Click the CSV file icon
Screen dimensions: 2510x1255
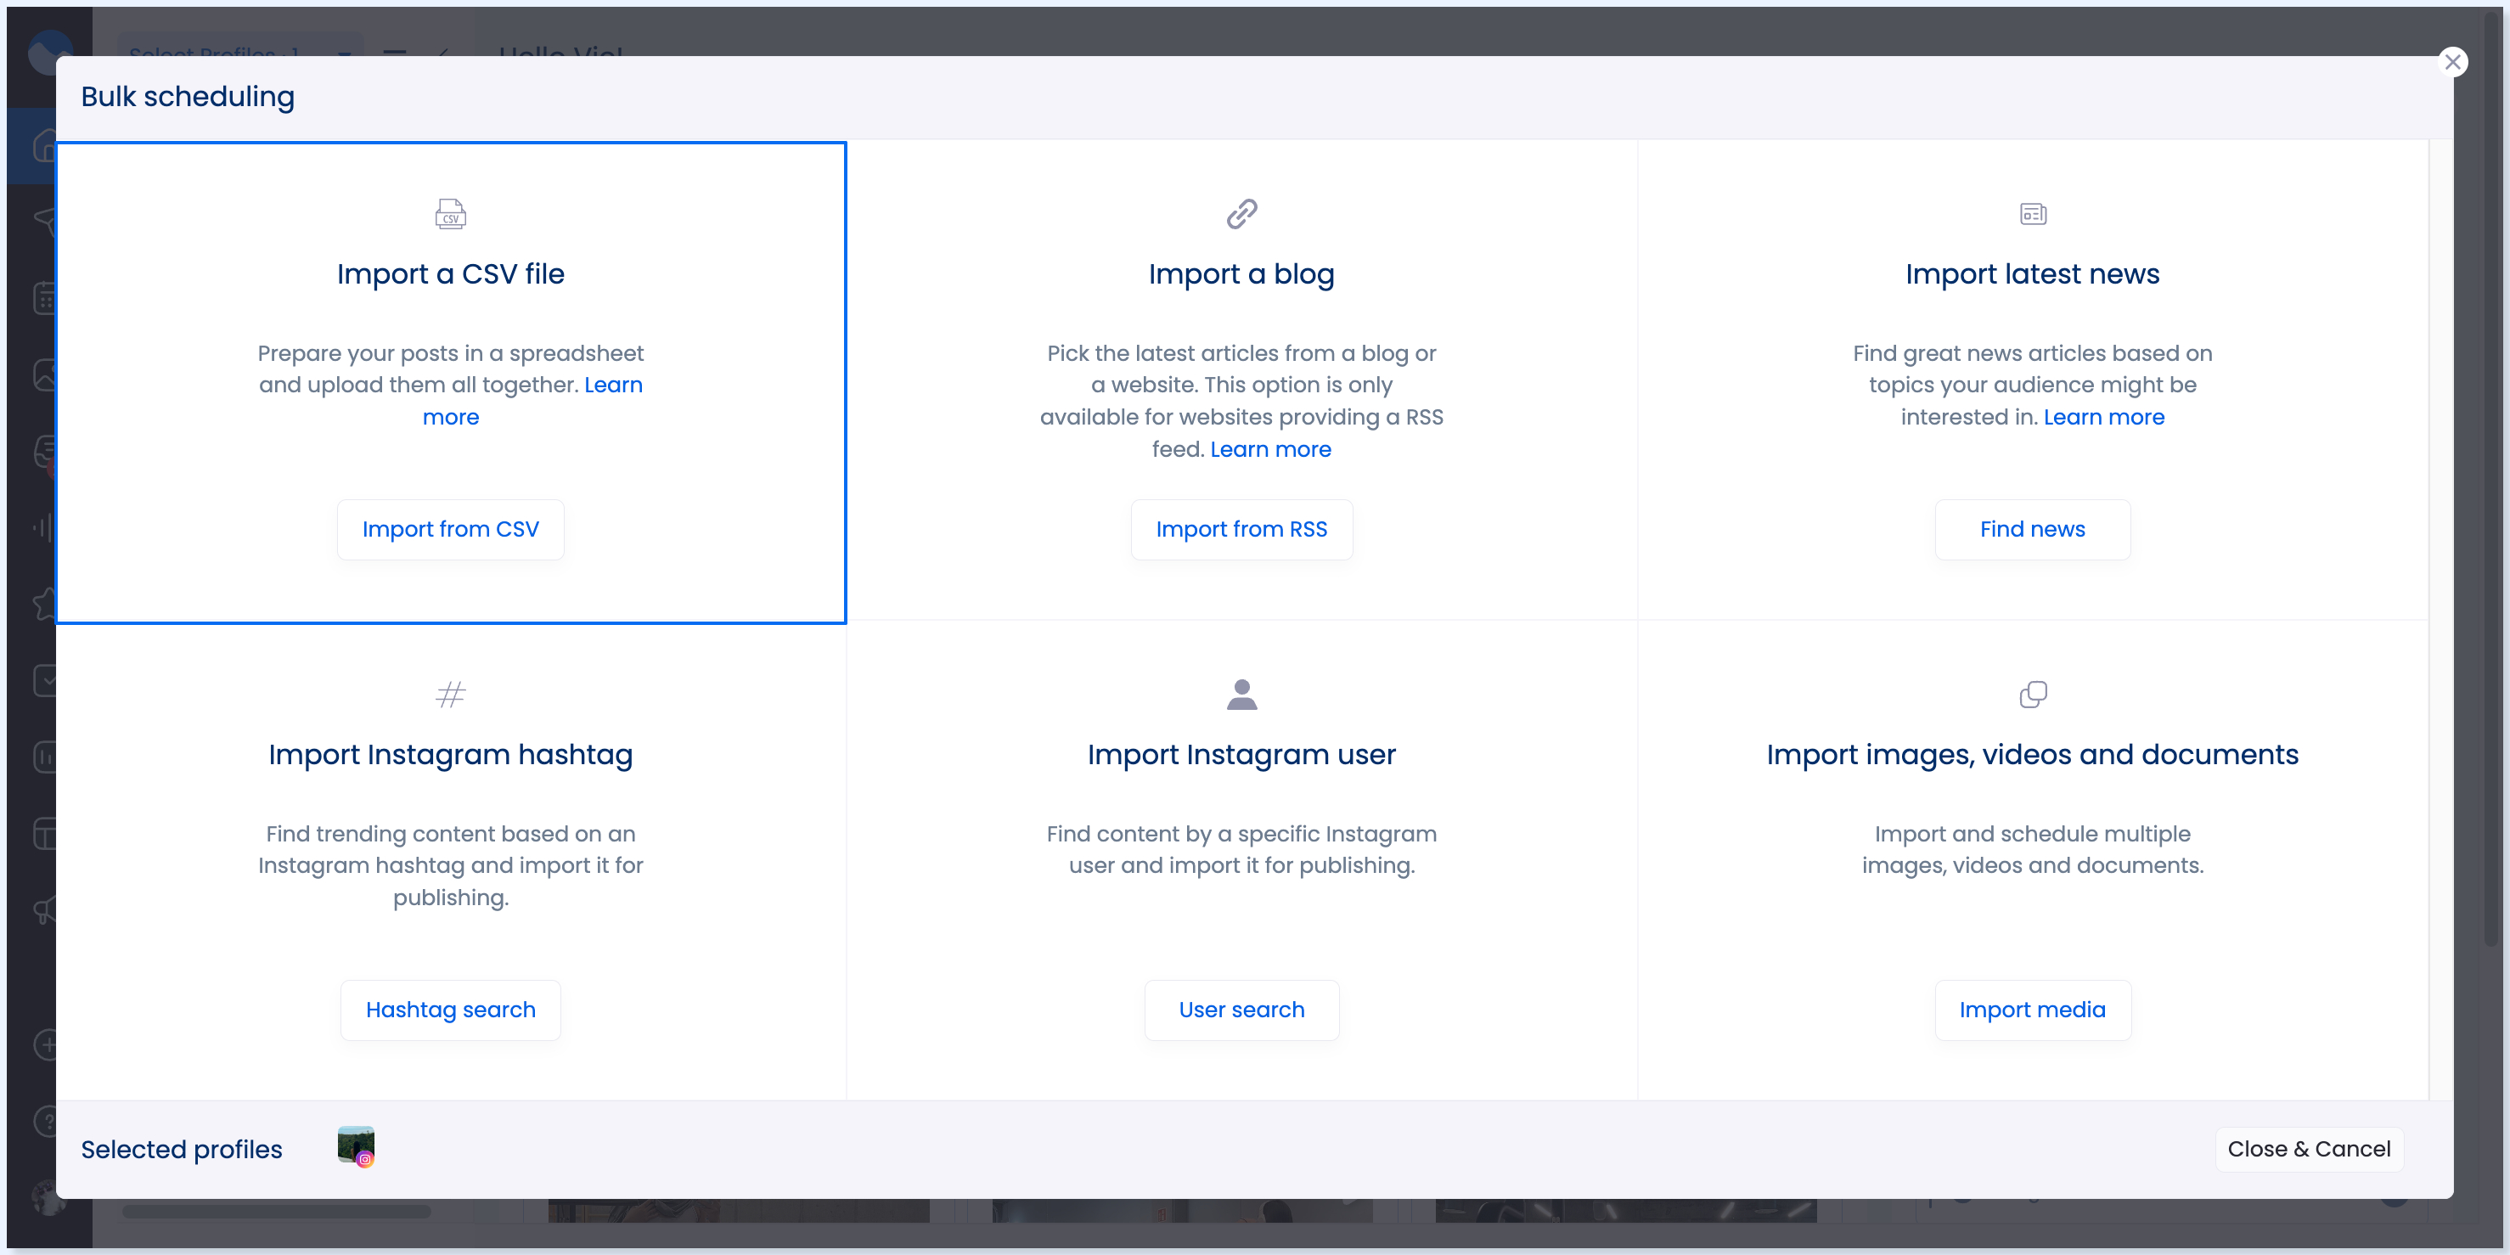tap(450, 213)
